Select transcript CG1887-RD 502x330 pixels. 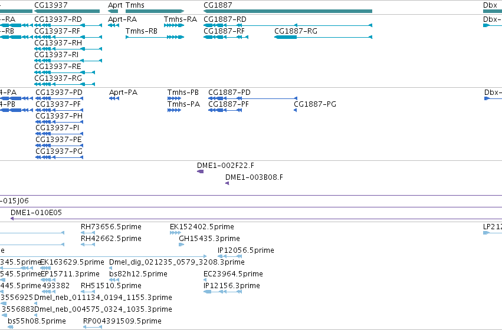[x=288, y=25]
